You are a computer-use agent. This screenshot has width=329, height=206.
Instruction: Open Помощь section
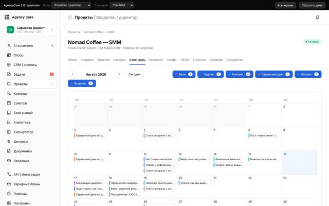coord(30,194)
